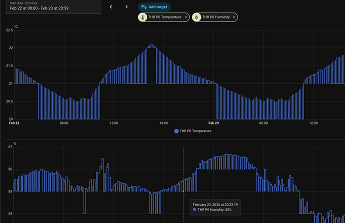This screenshot has width=345, height=223.
Task: Click the blue legend circle for Temperature
Action: 176,131
